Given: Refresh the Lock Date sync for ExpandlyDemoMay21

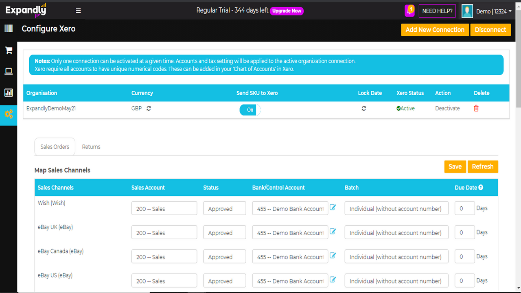Looking at the screenshot, I should tap(363, 108).
